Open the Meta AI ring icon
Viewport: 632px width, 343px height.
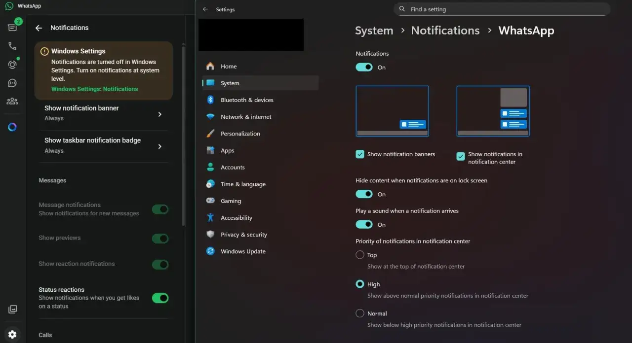click(12, 127)
